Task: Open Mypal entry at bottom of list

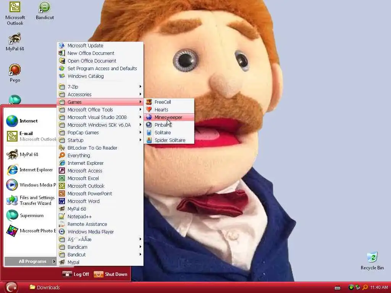Action: pos(100,262)
